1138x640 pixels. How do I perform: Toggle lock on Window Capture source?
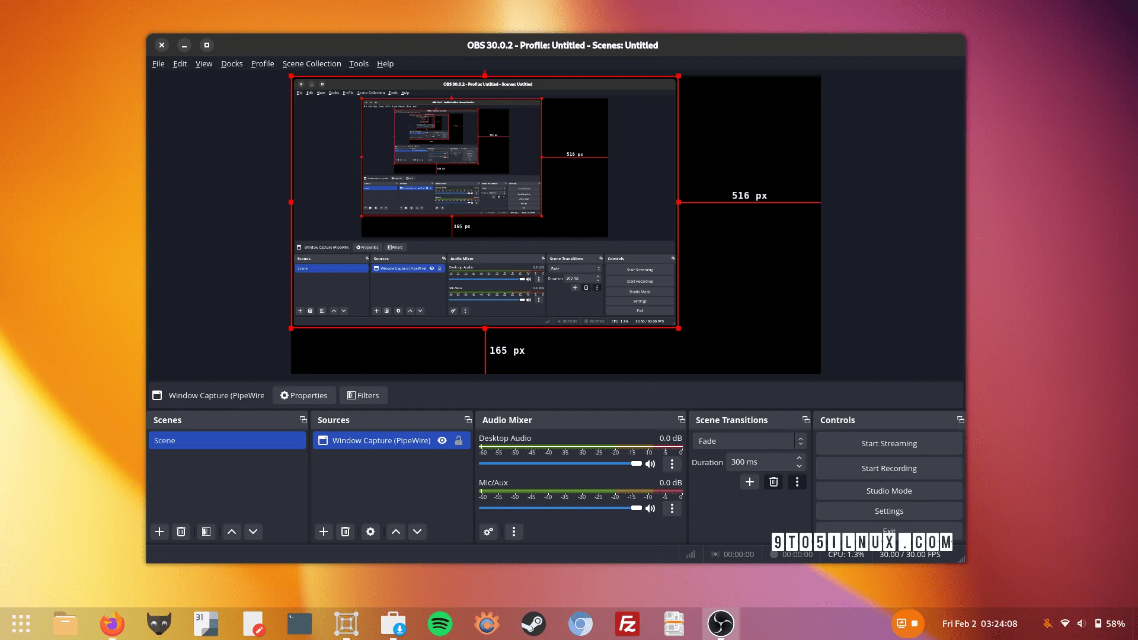459,440
